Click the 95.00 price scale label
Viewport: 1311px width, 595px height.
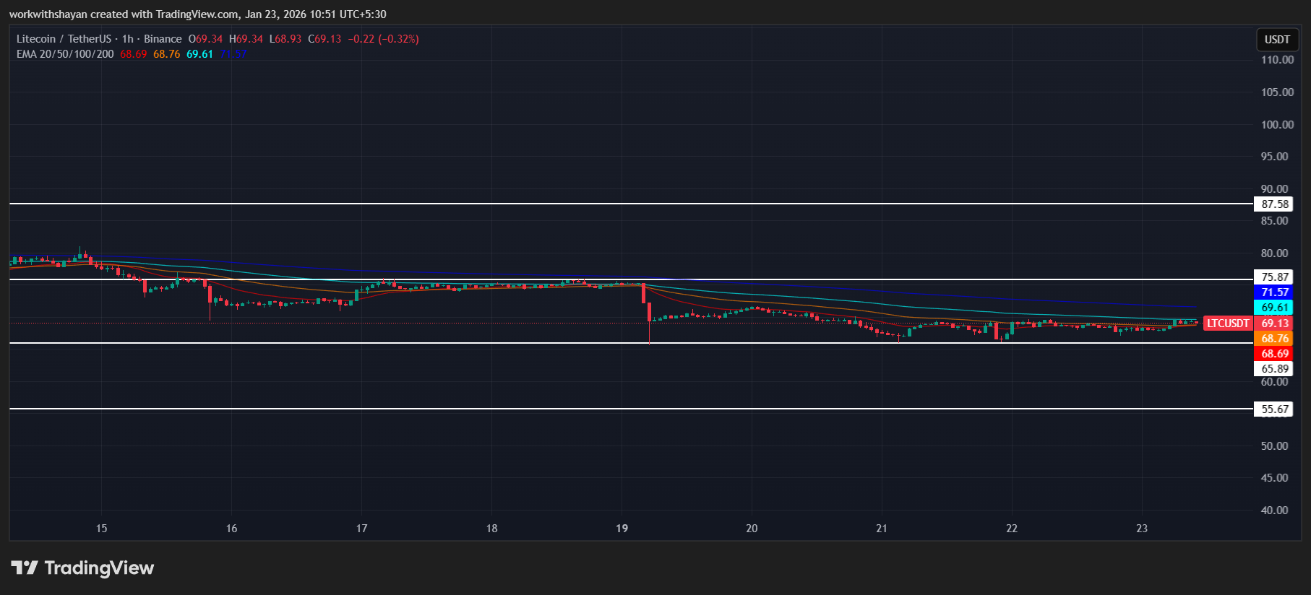[1275, 157]
